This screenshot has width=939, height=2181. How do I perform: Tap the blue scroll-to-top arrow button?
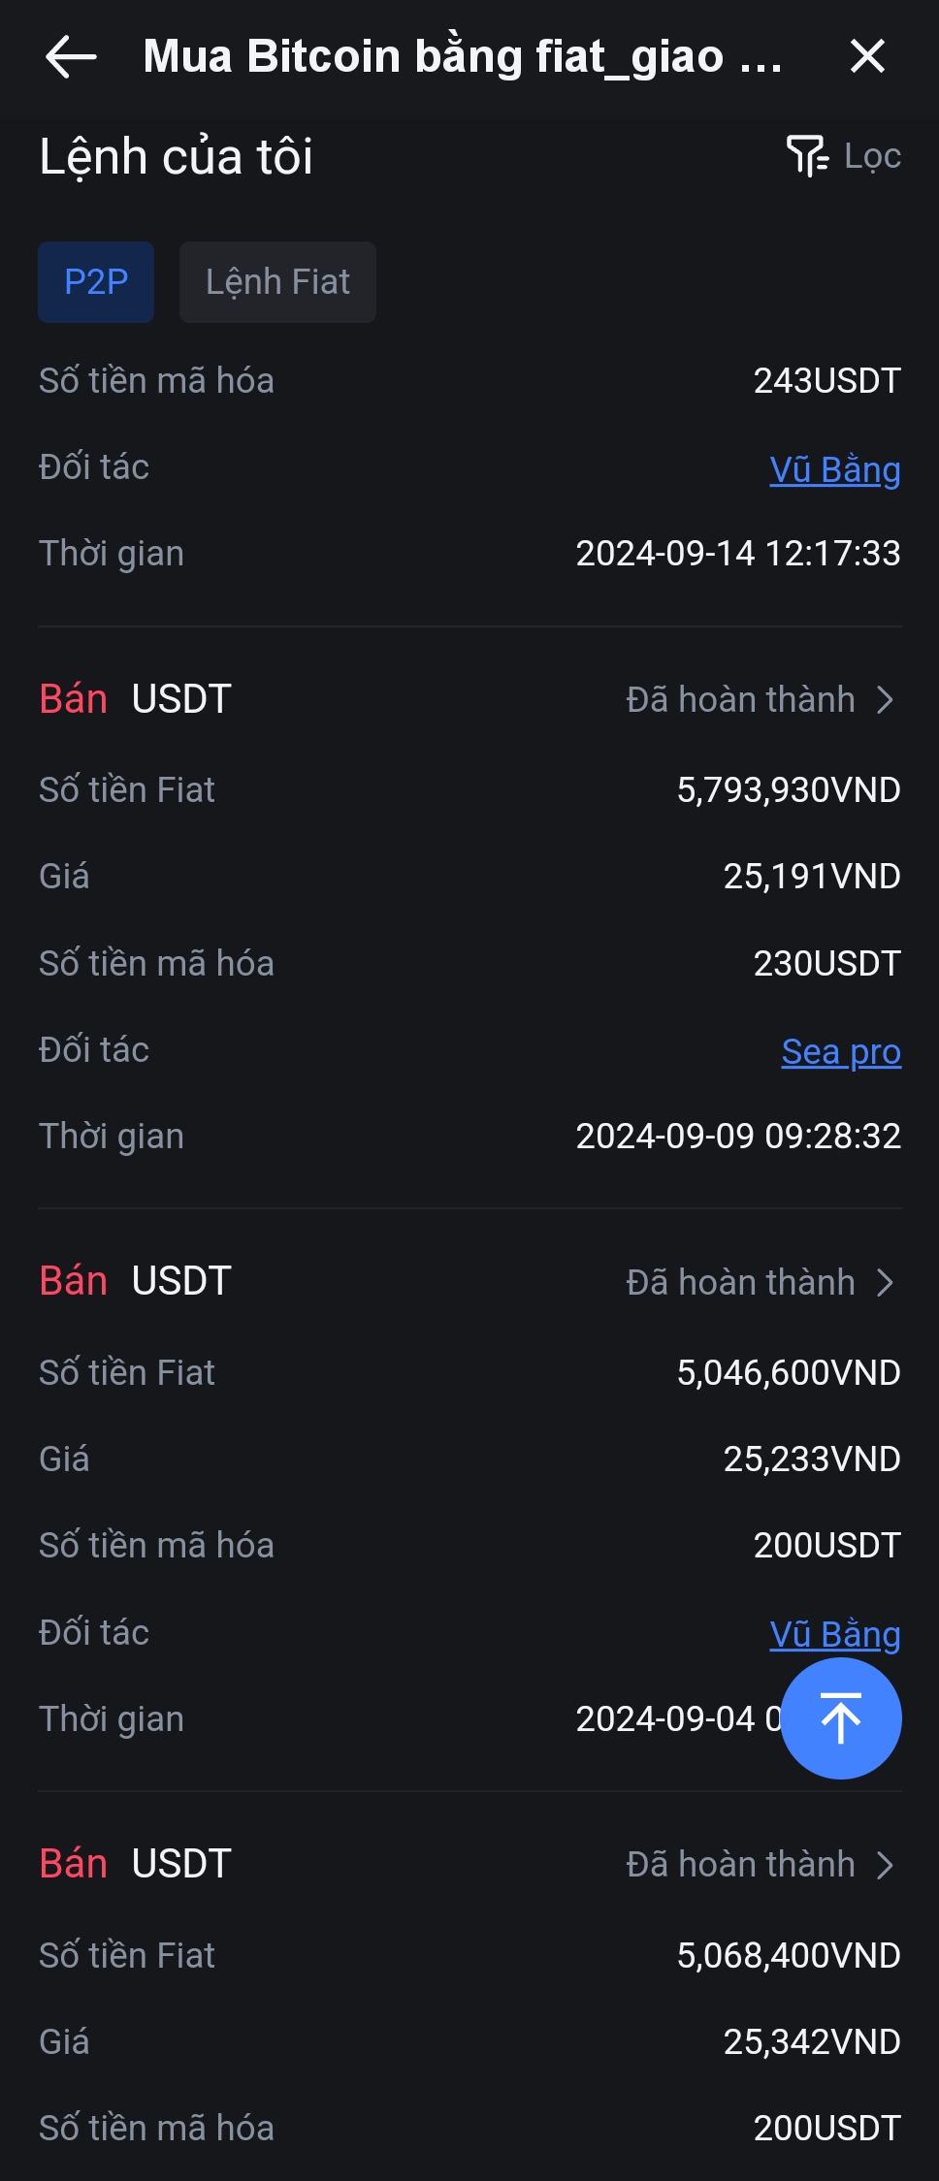(841, 1718)
